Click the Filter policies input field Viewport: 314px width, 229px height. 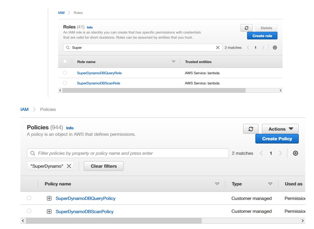pos(128,153)
